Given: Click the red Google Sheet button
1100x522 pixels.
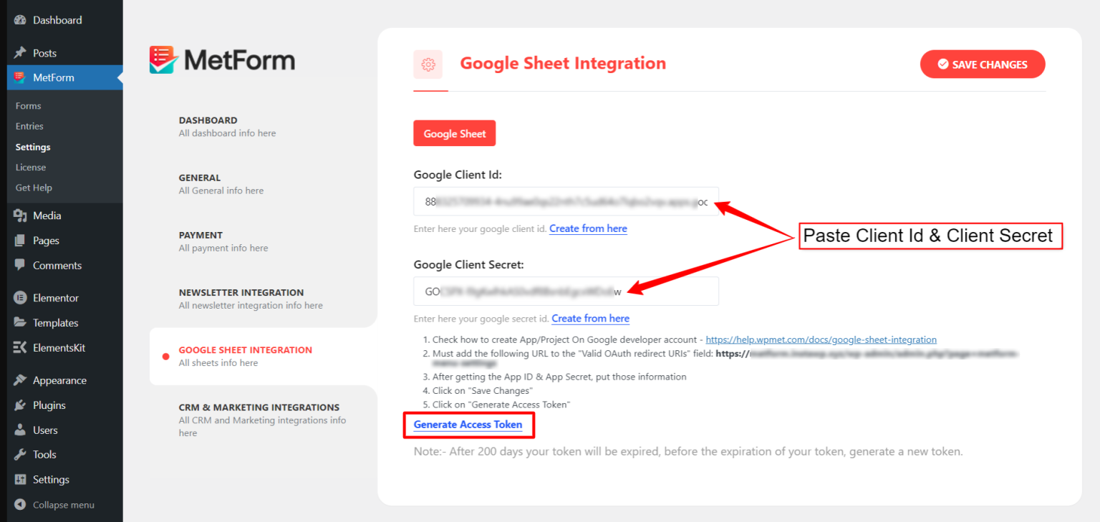Looking at the screenshot, I should tap(454, 133).
